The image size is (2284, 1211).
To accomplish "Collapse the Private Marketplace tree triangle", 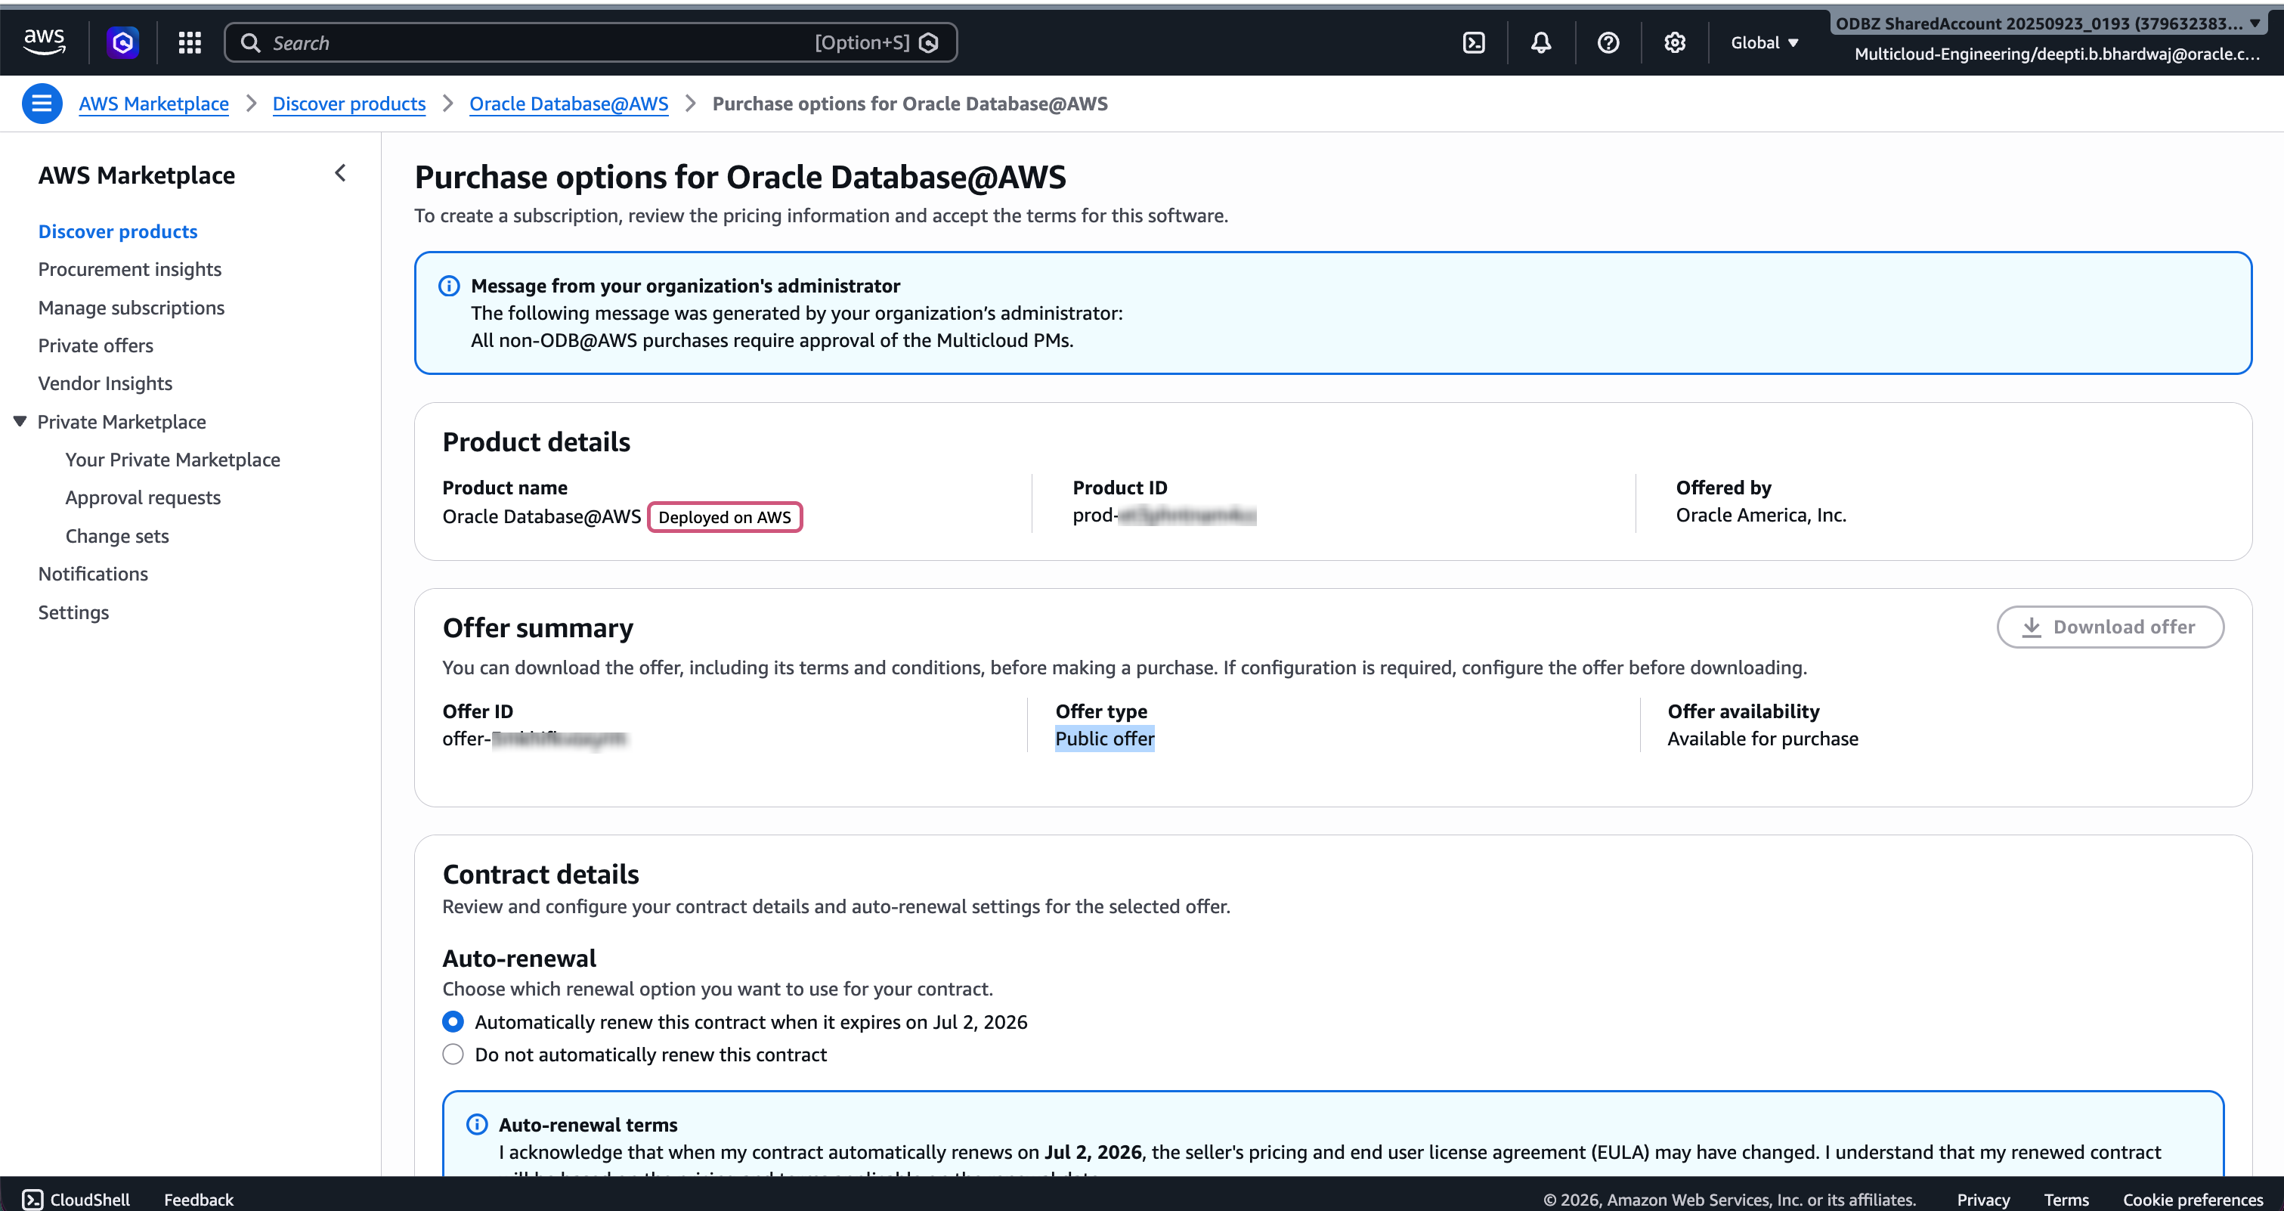I will (20, 421).
